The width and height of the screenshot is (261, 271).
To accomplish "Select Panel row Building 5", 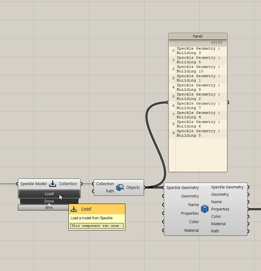I will coord(198,60).
